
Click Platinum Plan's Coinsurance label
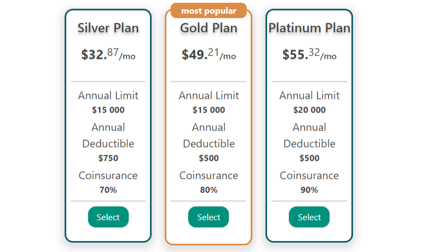[x=309, y=175]
